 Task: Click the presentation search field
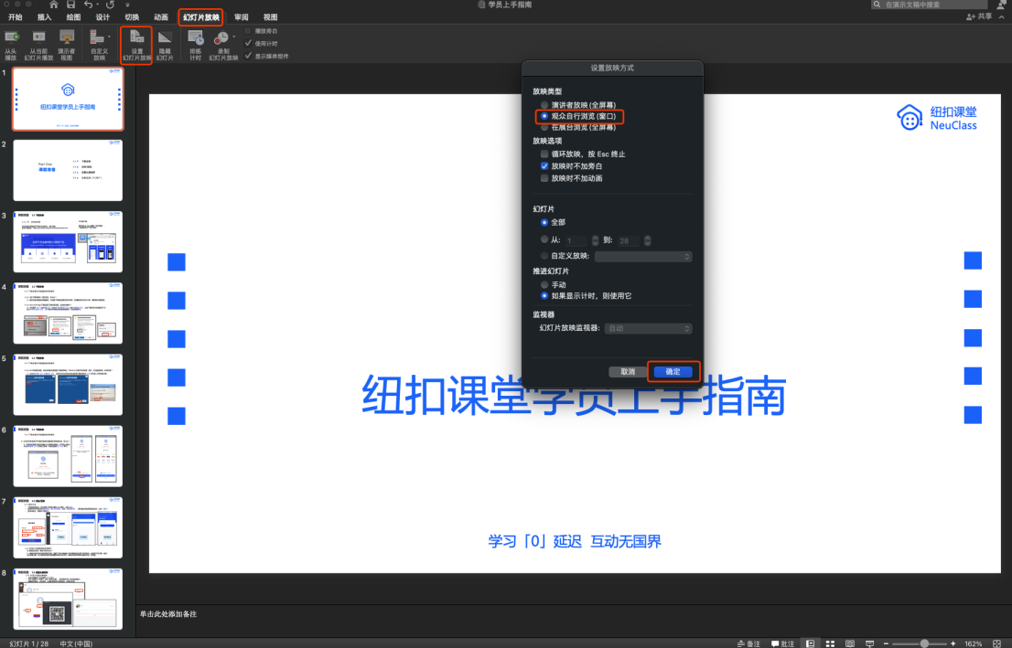coord(930,5)
